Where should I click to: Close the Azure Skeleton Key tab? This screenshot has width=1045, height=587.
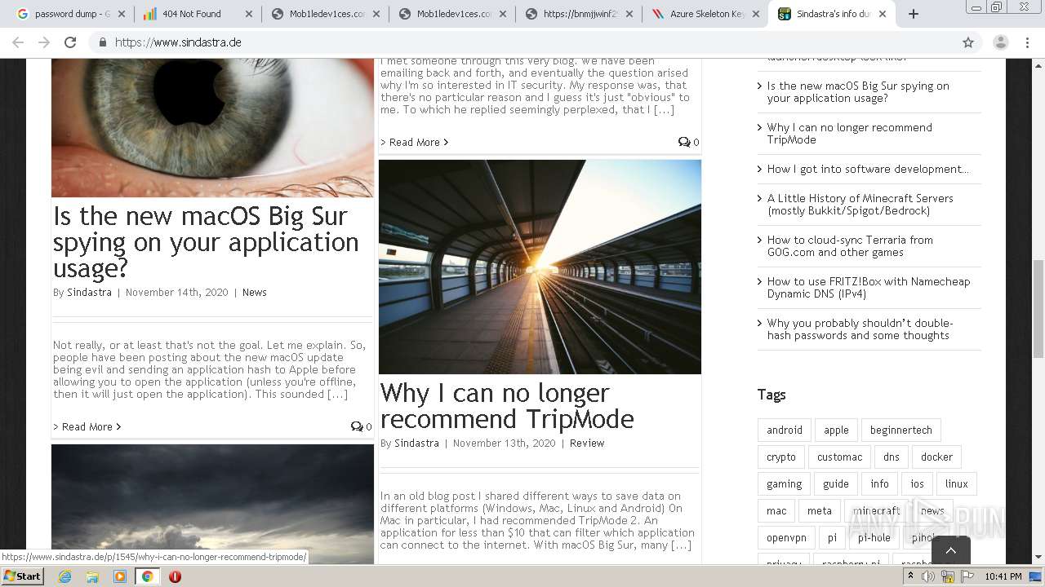[x=756, y=14]
